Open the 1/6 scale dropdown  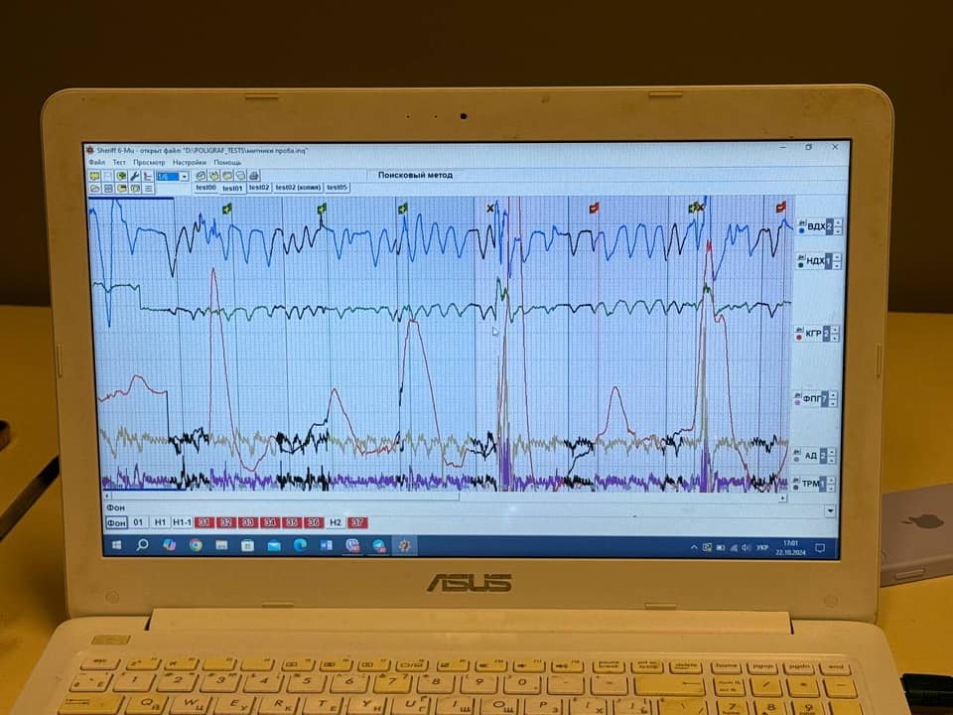[184, 176]
